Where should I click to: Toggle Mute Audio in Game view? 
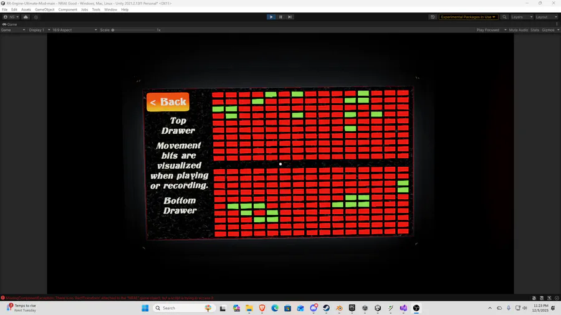coord(519,30)
